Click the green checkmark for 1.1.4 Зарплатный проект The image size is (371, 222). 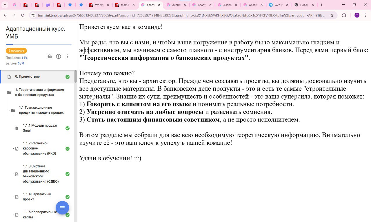pyautogui.click(x=68, y=197)
